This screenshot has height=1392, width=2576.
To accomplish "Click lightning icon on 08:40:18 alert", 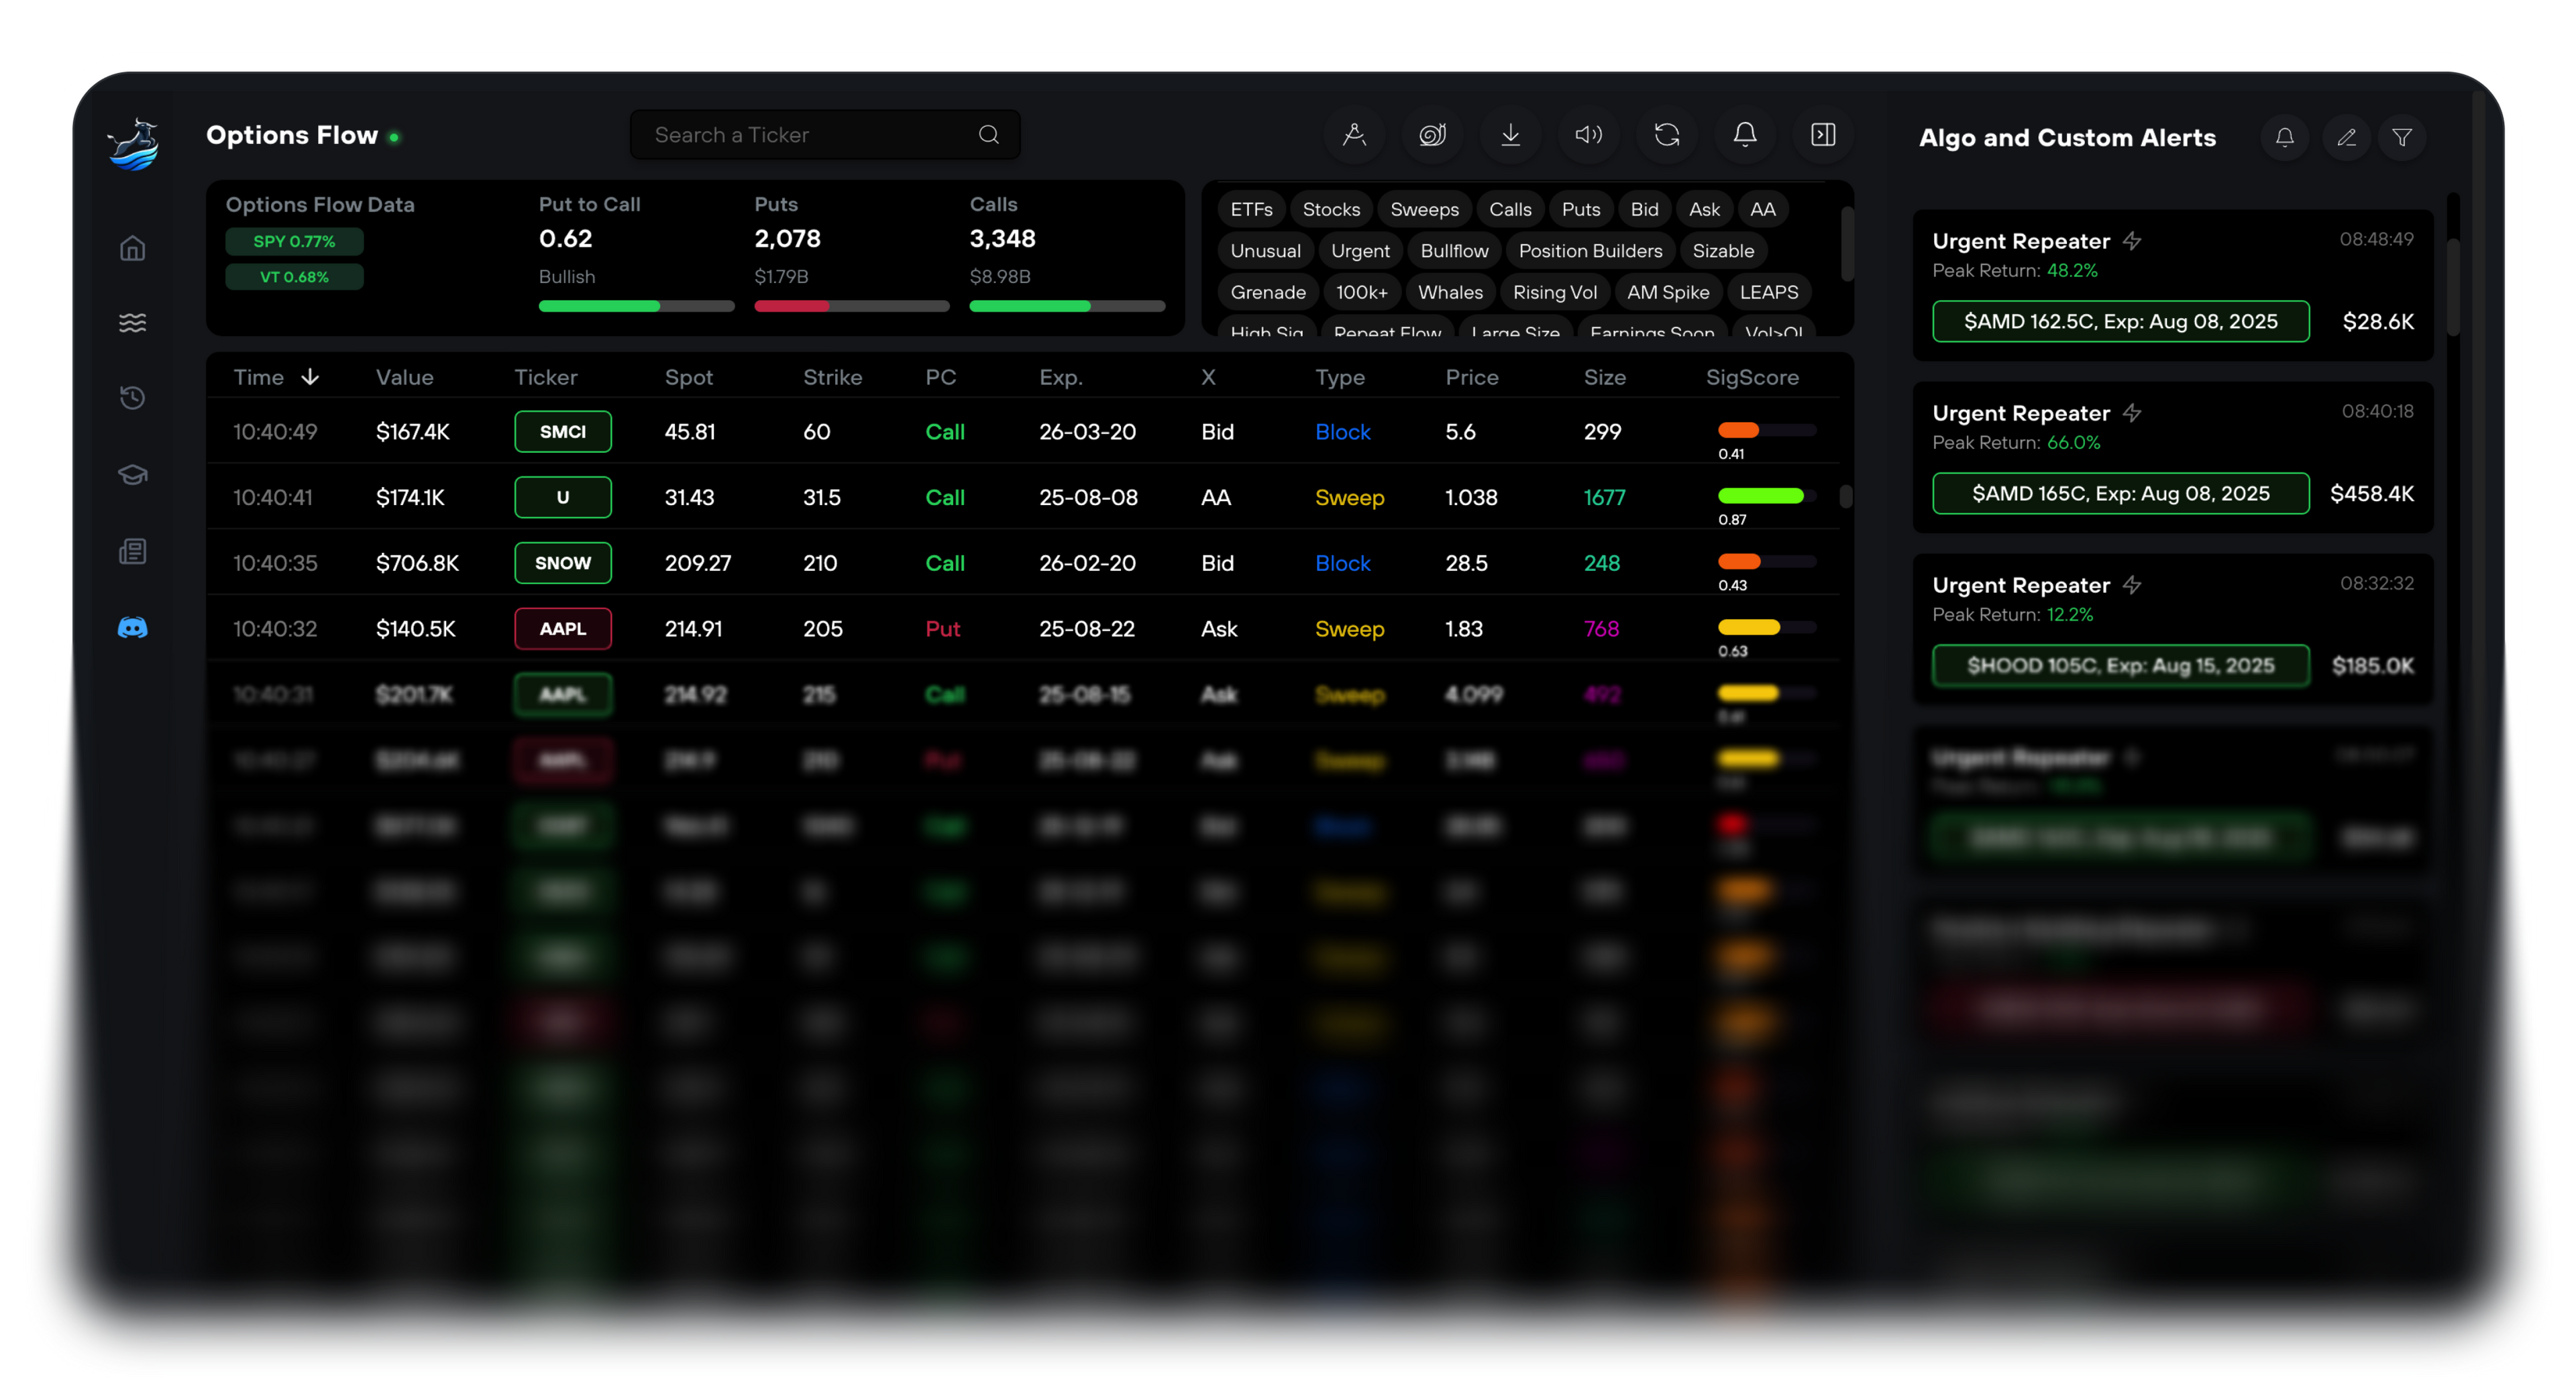I will [2132, 413].
